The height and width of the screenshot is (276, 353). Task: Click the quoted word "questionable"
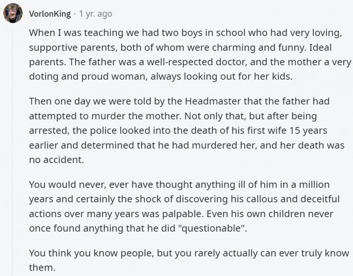[211, 228]
